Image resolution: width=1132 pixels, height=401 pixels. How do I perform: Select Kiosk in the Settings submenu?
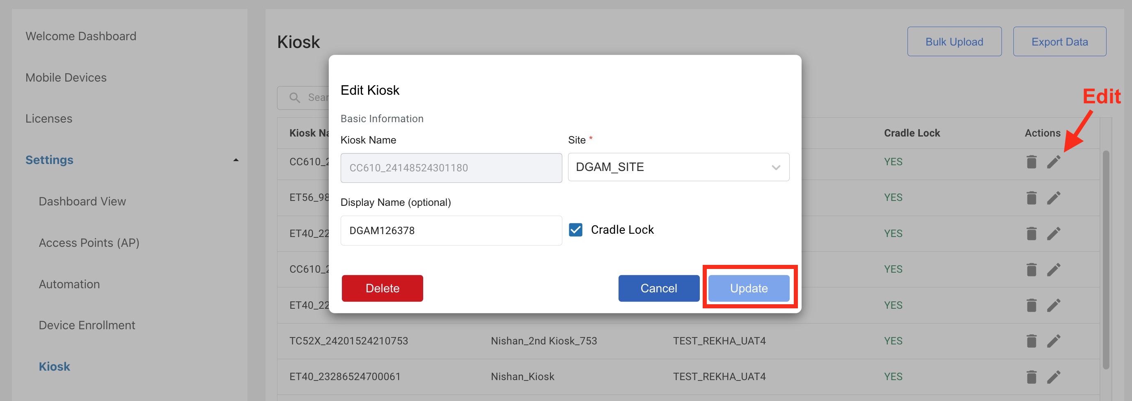click(x=55, y=366)
